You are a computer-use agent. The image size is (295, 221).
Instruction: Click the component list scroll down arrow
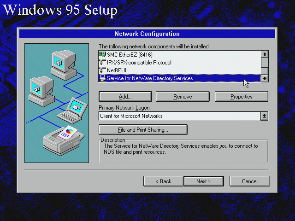265,78
